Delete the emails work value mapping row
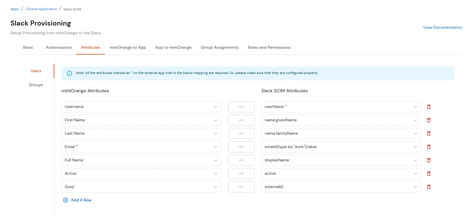This screenshot has height=220, width=466. point(429,147)
